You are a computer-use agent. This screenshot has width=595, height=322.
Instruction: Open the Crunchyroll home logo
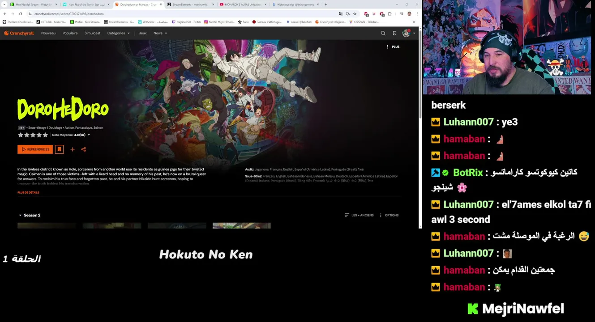pyautogui.click(x=19, y=33)
